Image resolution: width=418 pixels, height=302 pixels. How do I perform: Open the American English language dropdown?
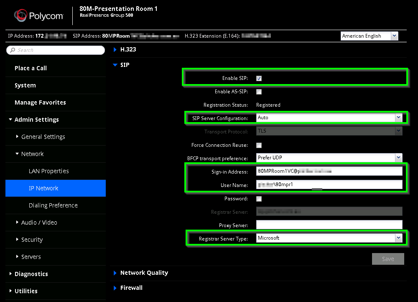pyautogui.click(x=369, y=36)
